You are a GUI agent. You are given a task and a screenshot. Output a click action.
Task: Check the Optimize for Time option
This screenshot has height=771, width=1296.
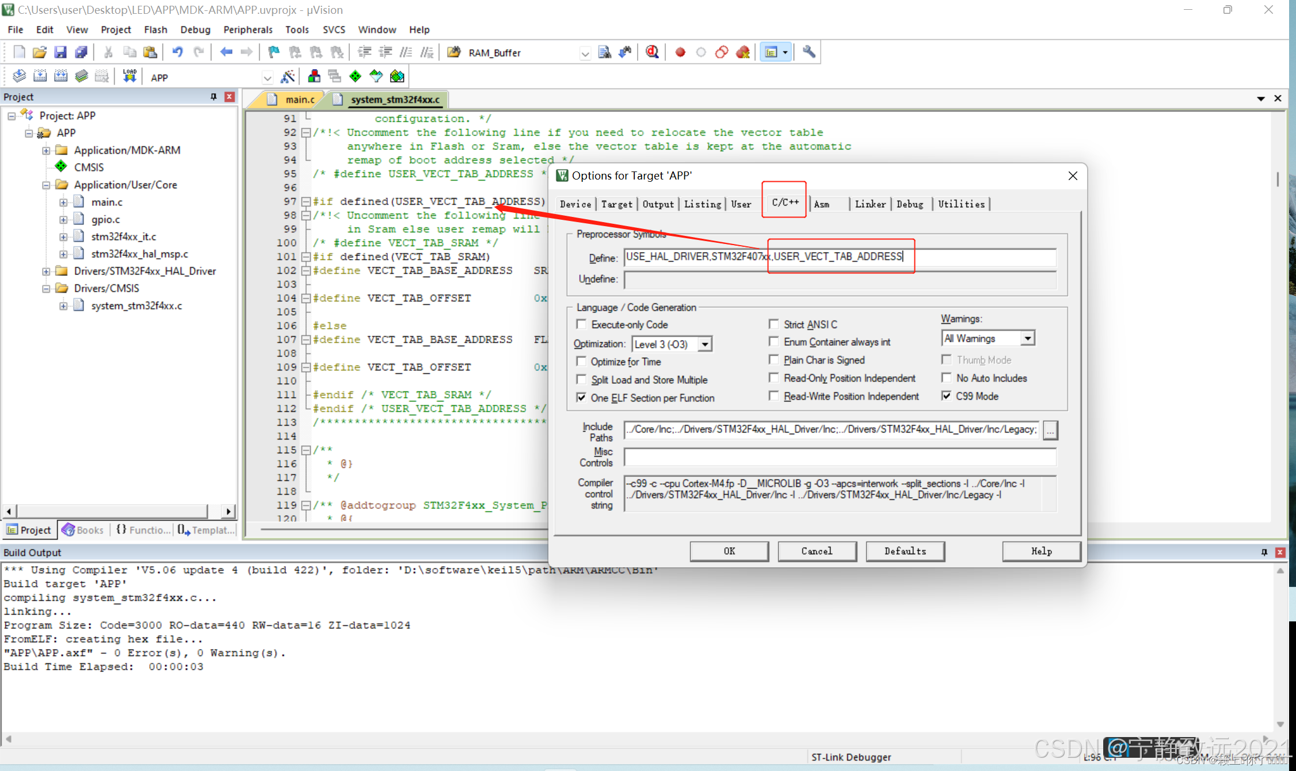click(x=581, y=361)
